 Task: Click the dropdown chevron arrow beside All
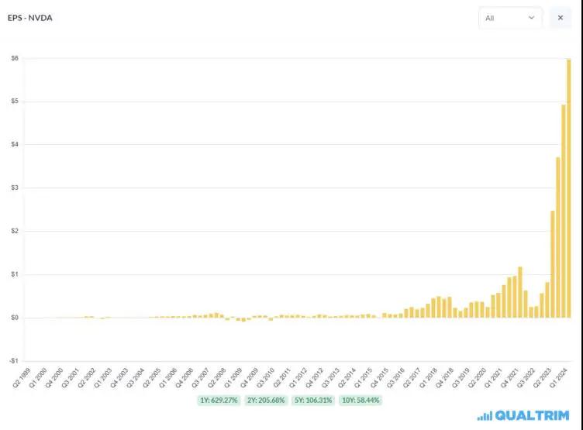click(x=532, y=18)
